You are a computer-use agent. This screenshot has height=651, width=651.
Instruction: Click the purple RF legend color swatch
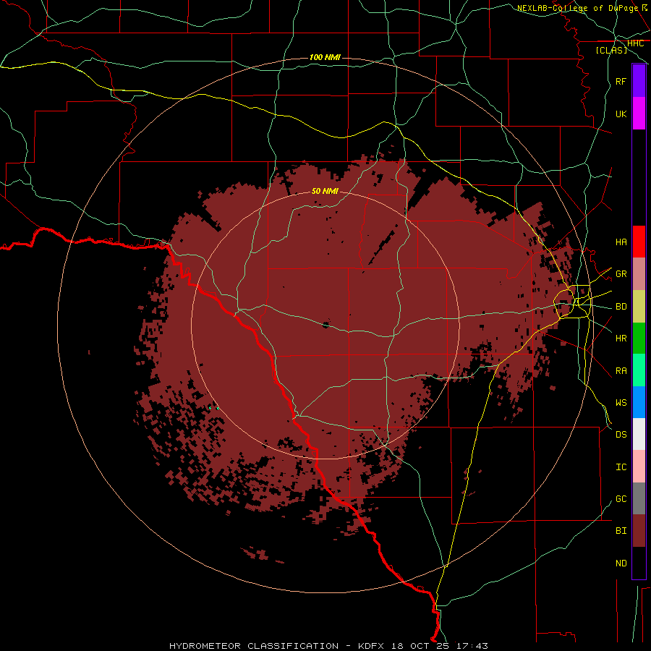click(x=639, y=81)
